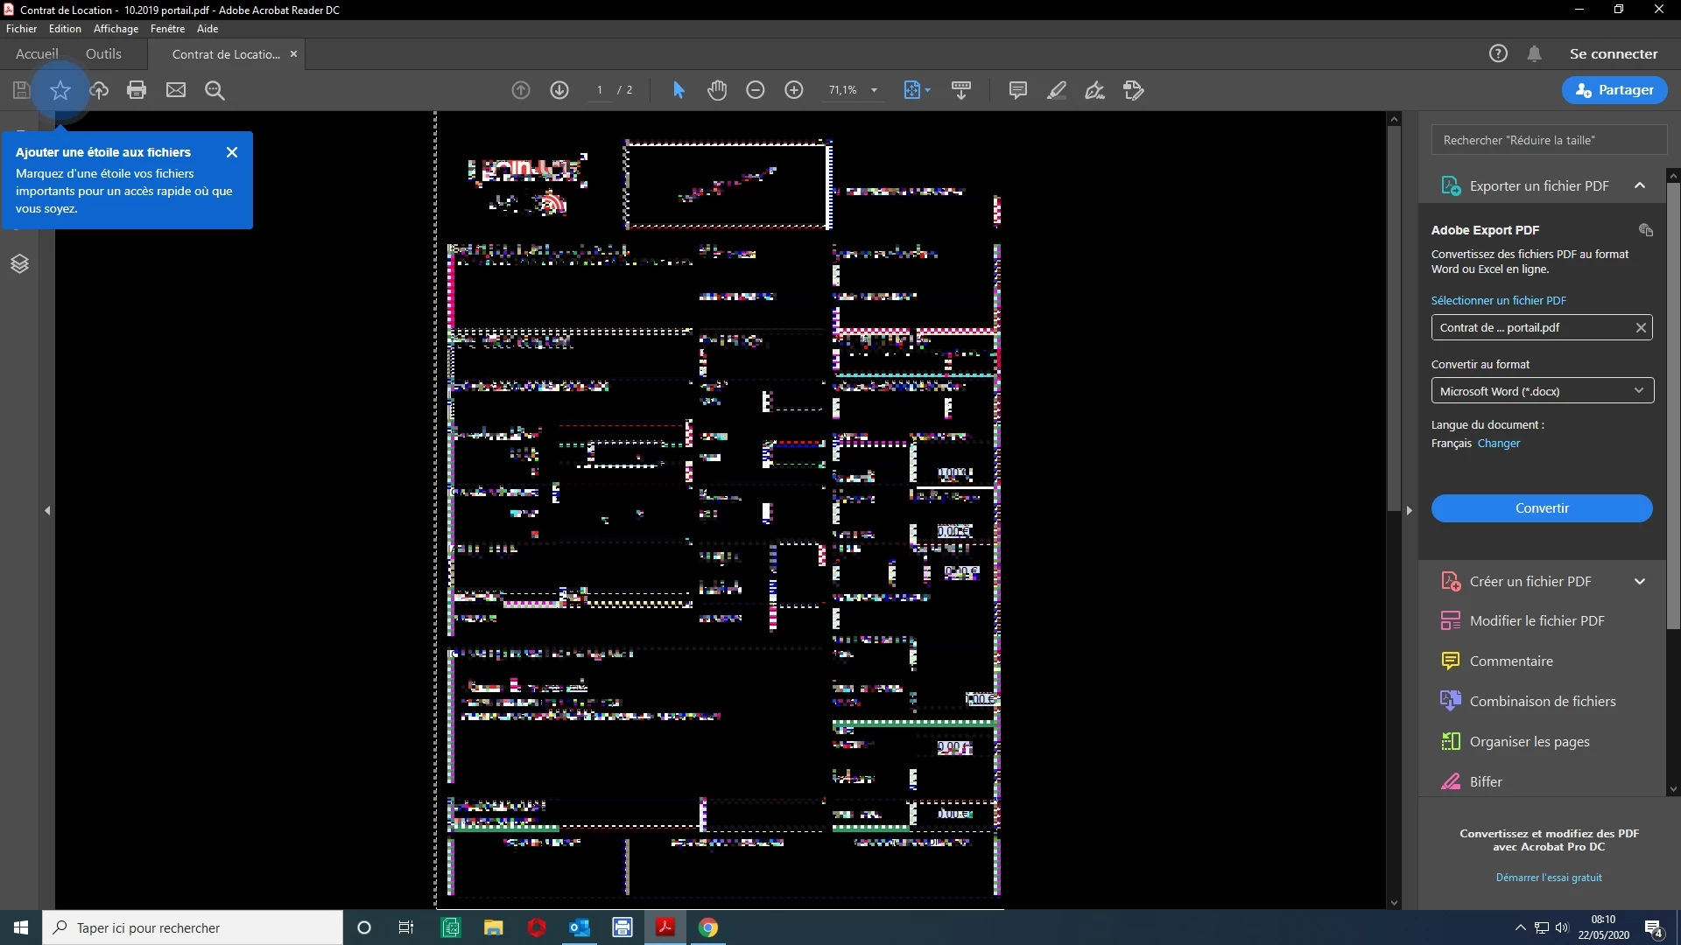Mark file with star icon

click(x=60, y=90)
